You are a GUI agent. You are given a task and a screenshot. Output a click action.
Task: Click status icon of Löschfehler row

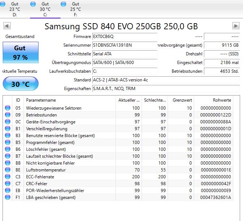[8, 149]
